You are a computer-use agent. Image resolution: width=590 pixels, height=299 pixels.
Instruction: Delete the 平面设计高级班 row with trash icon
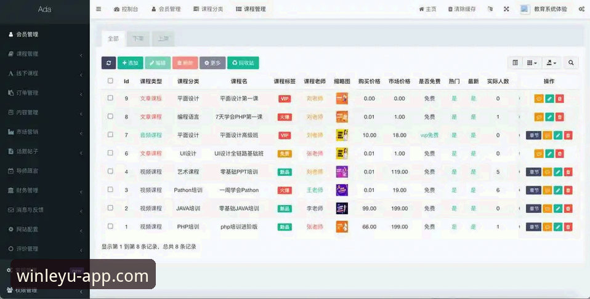568,135
